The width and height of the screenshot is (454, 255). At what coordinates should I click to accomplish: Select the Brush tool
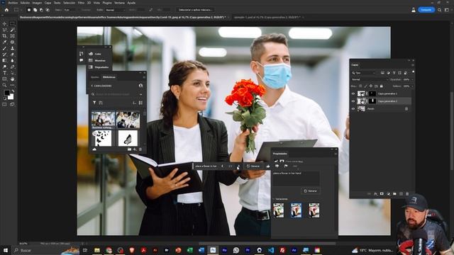pyautogui.click(x=4, y=48)
